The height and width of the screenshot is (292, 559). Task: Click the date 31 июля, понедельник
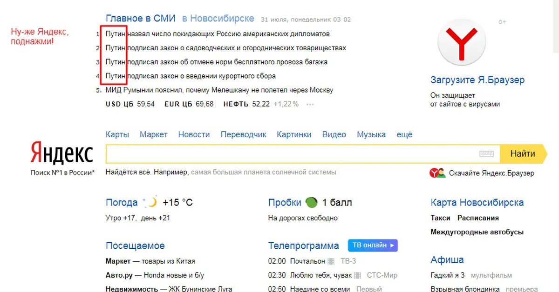pos(296,20)
